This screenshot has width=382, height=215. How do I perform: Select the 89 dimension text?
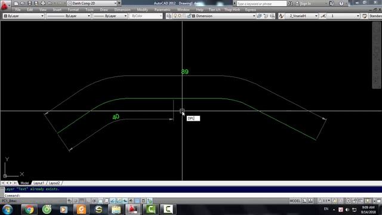pos(185,72)
